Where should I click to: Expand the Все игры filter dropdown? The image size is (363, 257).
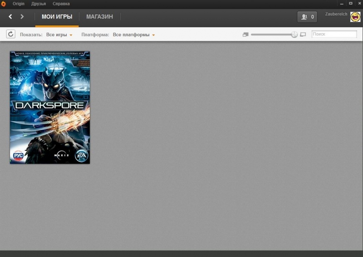(59, 35)
